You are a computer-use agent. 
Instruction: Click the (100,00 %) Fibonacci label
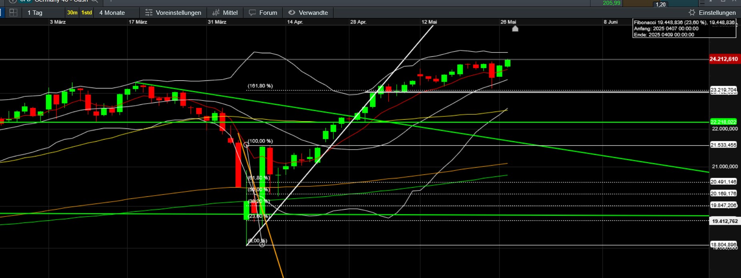coord(260,141)
